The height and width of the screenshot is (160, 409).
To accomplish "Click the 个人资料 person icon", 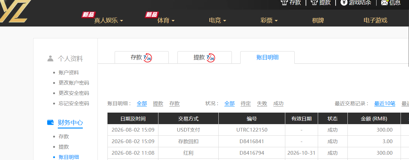I will (x=50, y=58).
